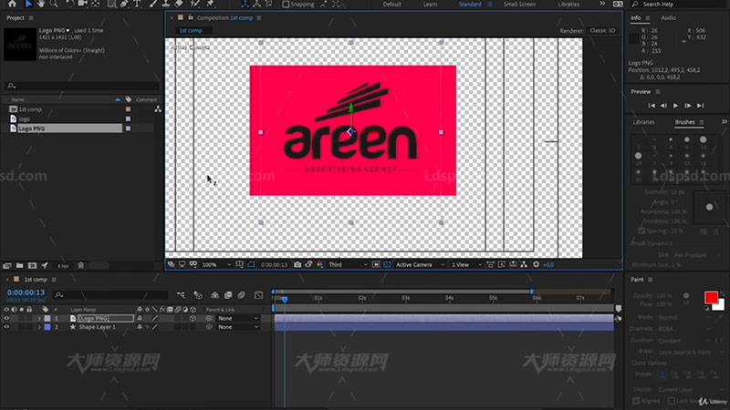Open the Composition Flowchart icon in the viewer footer

pyautogui.click(x=524, y=264)
